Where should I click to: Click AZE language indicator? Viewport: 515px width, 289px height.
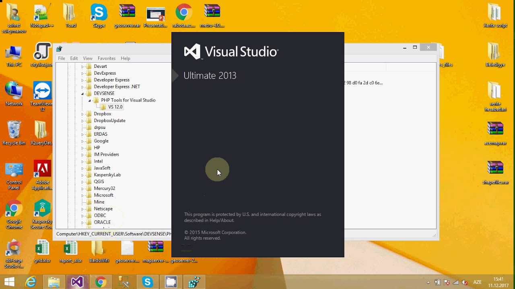478,282
